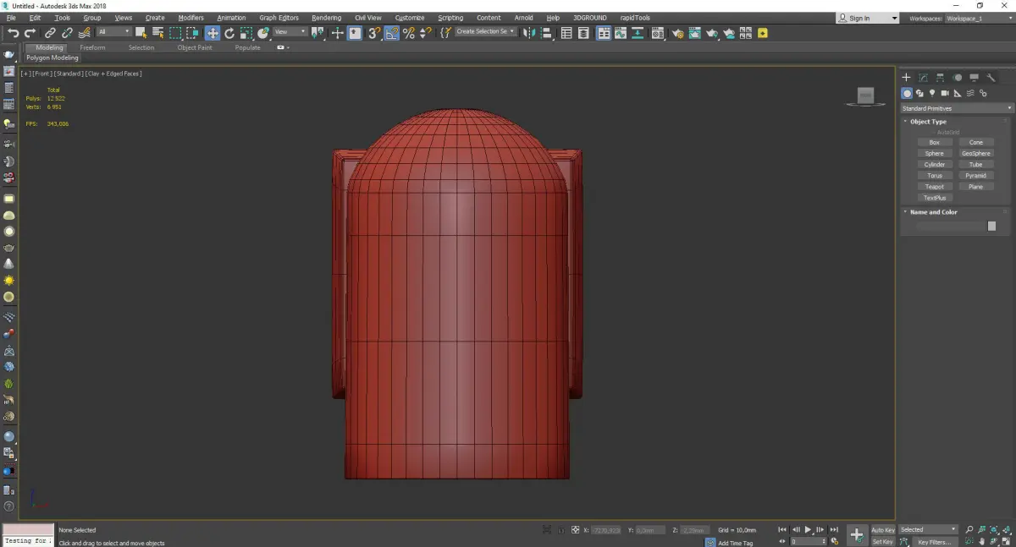Activate the Select and Rotate tool
Image resolution: width=1016 pixels, height=547 pixels.
pos(229,33)
